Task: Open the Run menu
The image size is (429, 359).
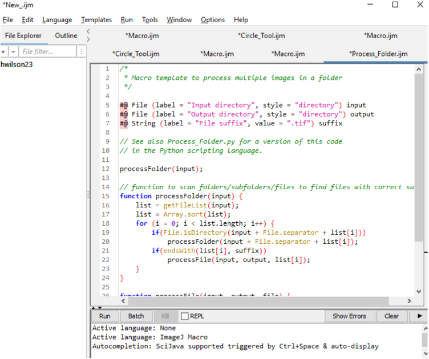Action: (x=127, y=20)
